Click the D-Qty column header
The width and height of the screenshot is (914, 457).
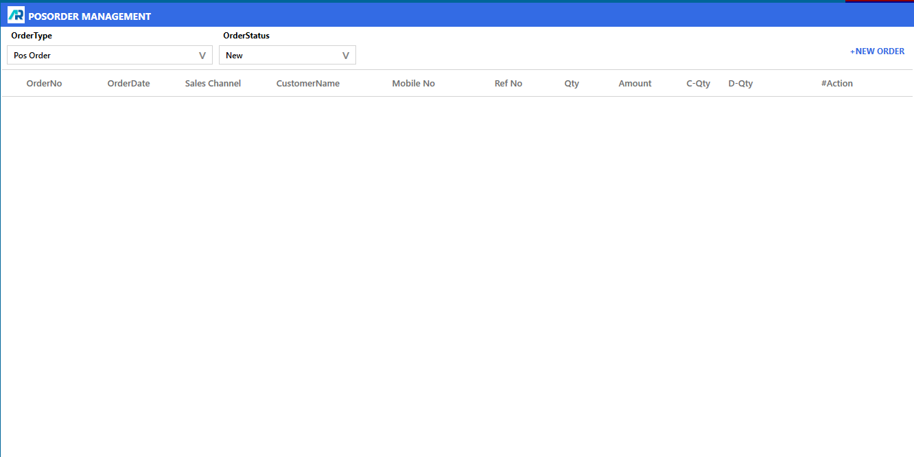tap(740, 83)
